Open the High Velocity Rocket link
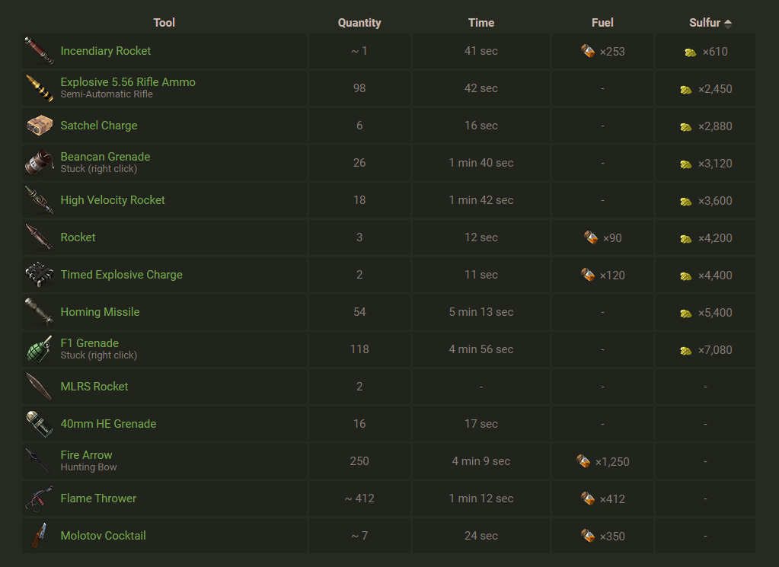 [x=113, y=200]
